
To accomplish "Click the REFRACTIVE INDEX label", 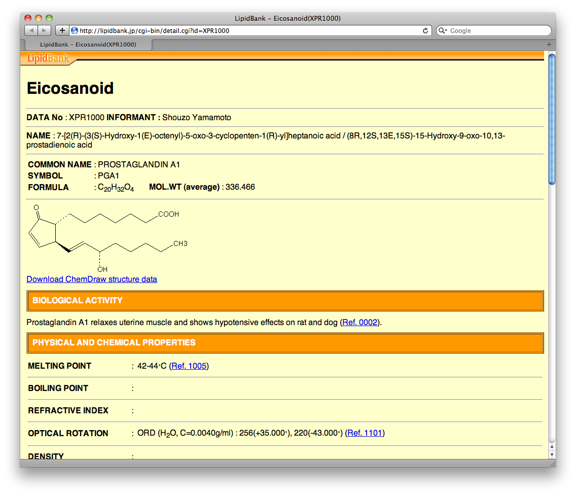I will pyautogui.click(x=68, y=410).
